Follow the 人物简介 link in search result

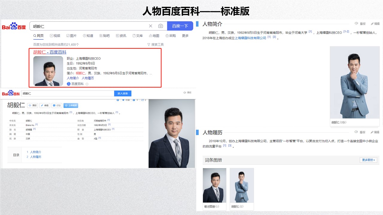point(73,78)
